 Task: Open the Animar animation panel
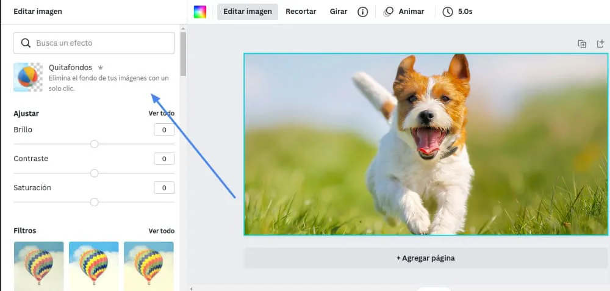(404, 12)
